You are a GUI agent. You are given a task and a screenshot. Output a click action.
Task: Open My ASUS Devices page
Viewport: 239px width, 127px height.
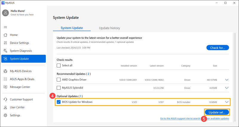tap(24, 71)
